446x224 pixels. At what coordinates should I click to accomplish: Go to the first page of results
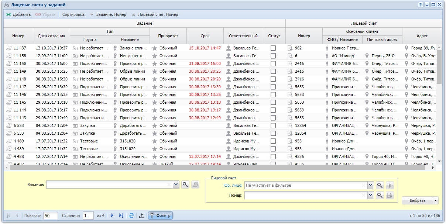click(8, 216)
